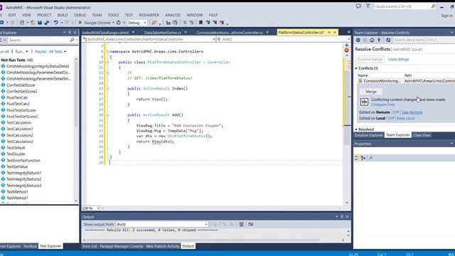This screenshot has width=455, height=256.
Task: Click the notifications filter funnel icon
Action: [x=368, y=6]
